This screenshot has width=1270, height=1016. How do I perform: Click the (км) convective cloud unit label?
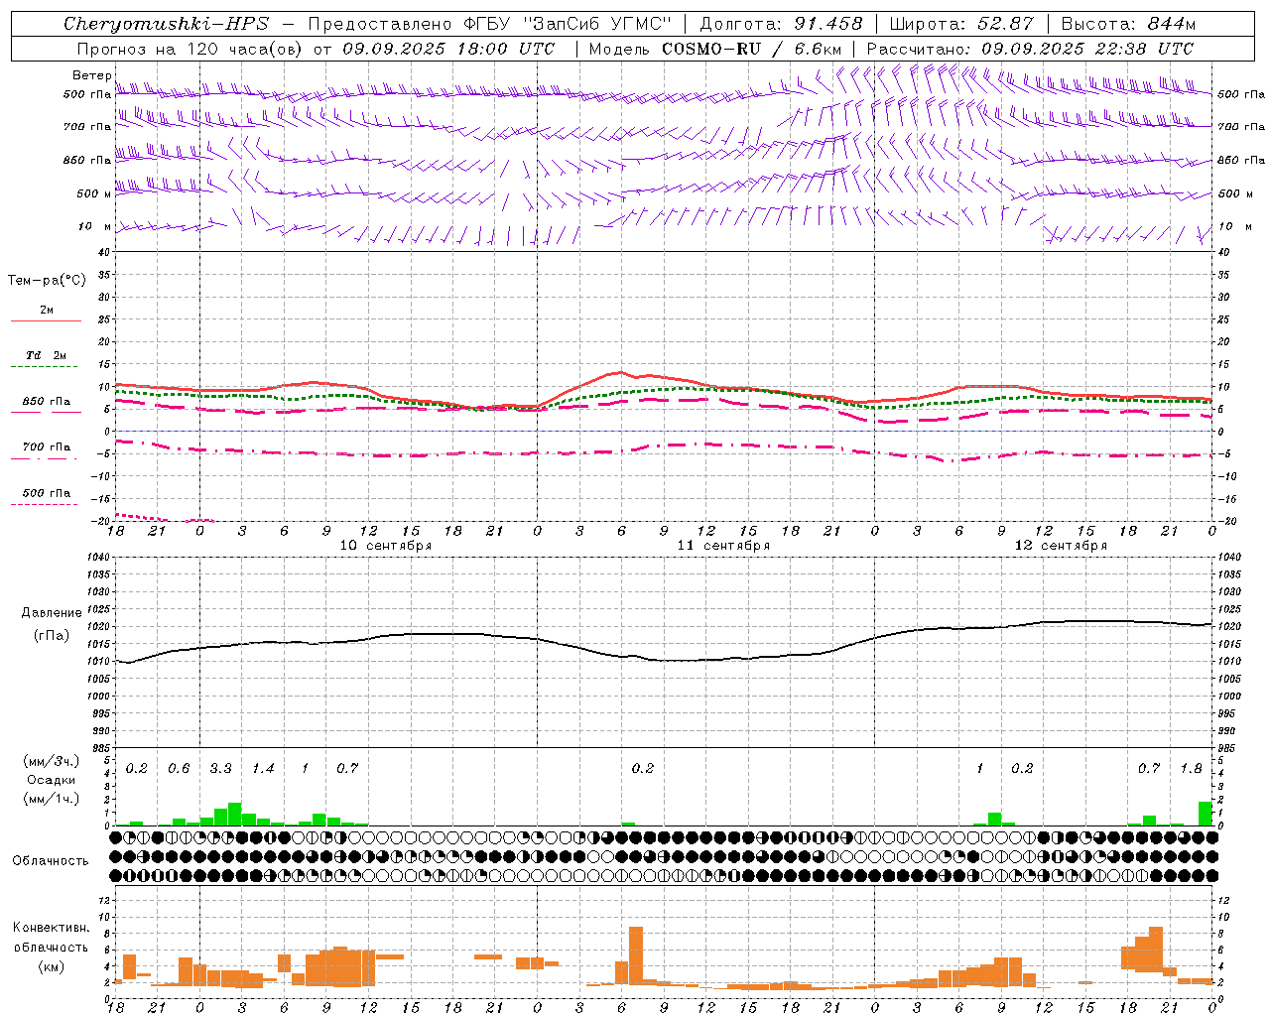(x=51, y=966)
